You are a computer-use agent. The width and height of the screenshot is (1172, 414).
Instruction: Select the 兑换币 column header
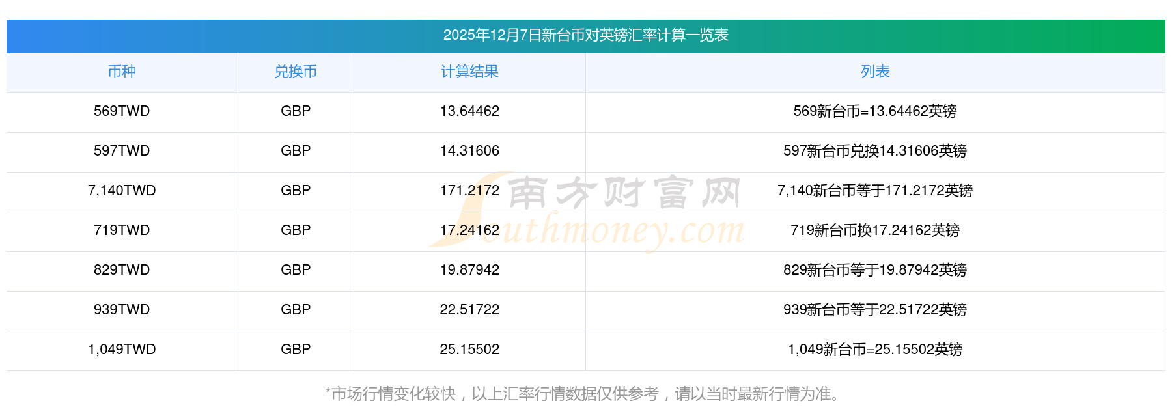(296, 72)
